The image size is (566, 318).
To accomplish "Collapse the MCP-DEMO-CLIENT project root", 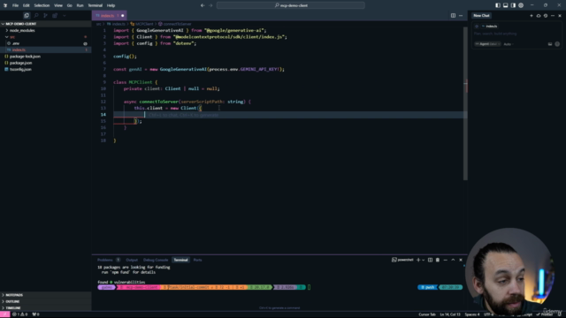I will point(45,24).
